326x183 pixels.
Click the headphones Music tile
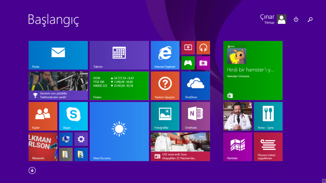point(203,48)
